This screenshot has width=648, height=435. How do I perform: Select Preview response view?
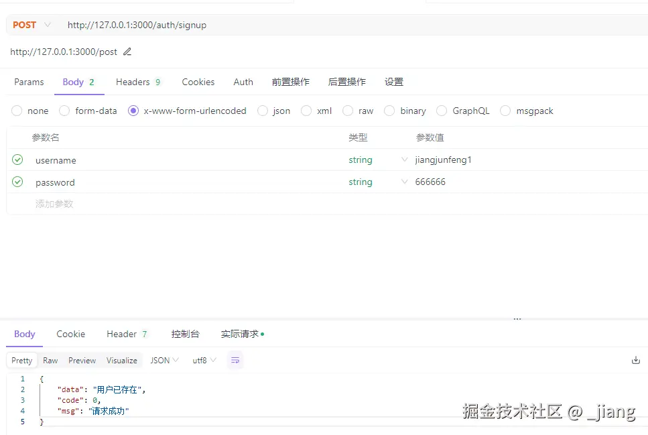(82, 360)
